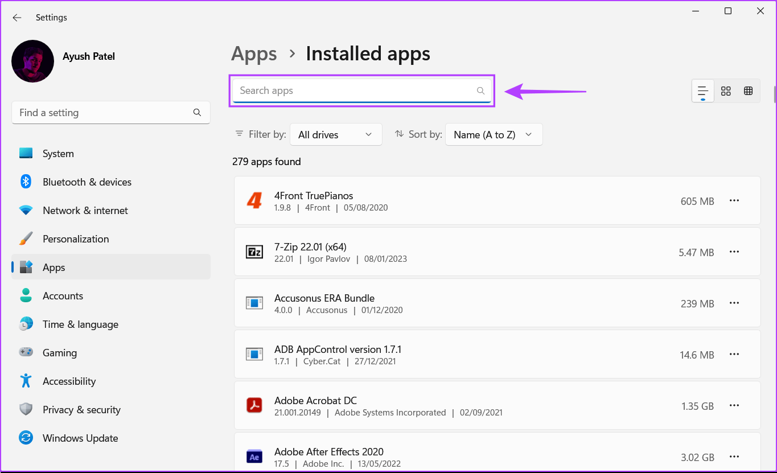Open Accessibility settings
Screen dimensions: 777x473
(111, 381)
